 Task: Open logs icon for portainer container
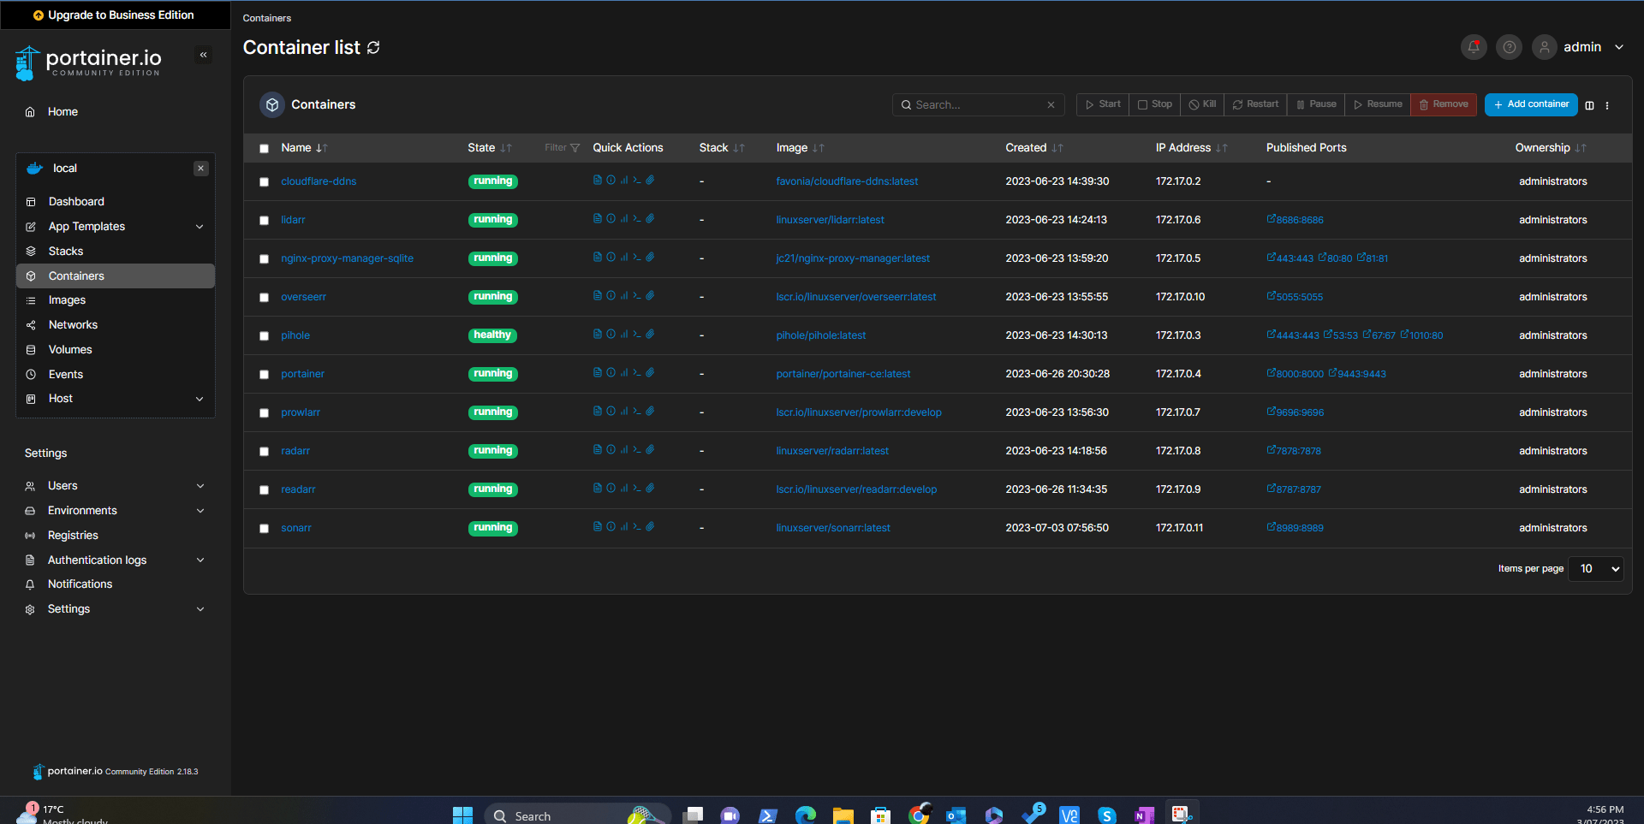597,373
